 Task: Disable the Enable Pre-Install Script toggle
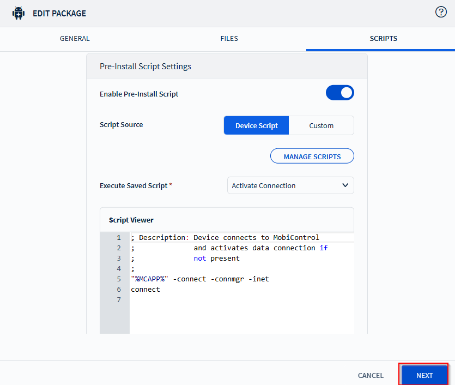pos(339,93)
